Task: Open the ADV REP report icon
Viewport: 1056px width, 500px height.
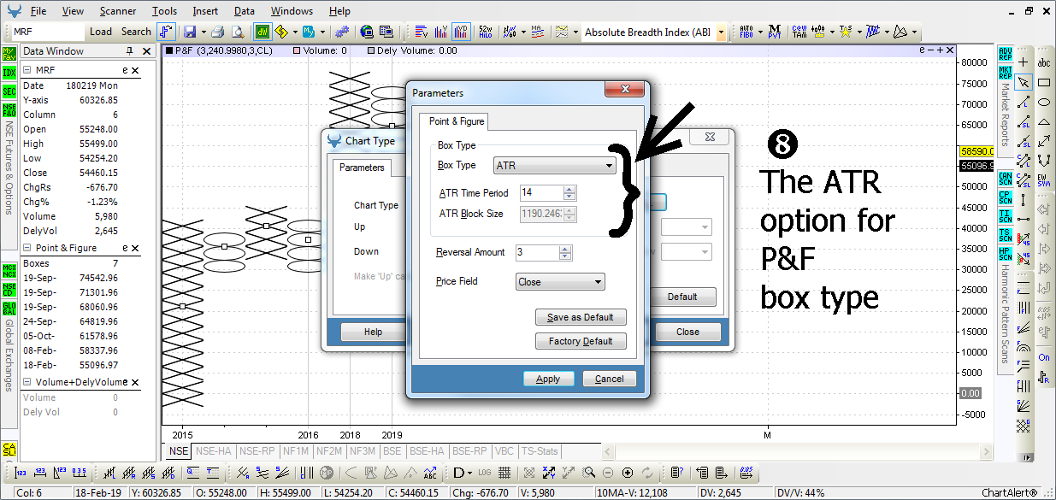Action: 1006,53
